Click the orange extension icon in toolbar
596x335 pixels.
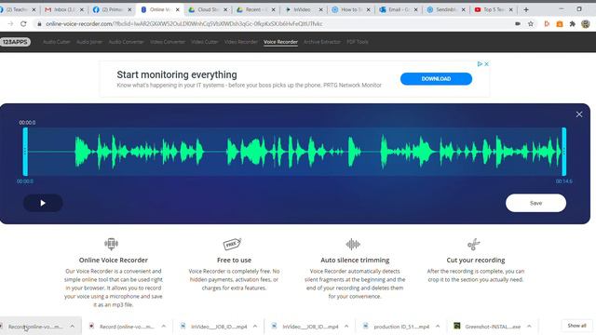click(560, 23)
